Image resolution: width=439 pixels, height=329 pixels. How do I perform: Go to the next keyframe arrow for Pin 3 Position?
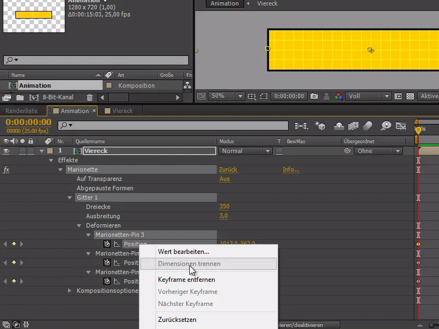pyautogui.click(x=22, y=244)
